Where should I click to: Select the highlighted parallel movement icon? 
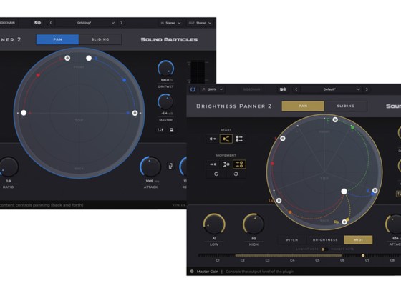click(x=239, y=164)
